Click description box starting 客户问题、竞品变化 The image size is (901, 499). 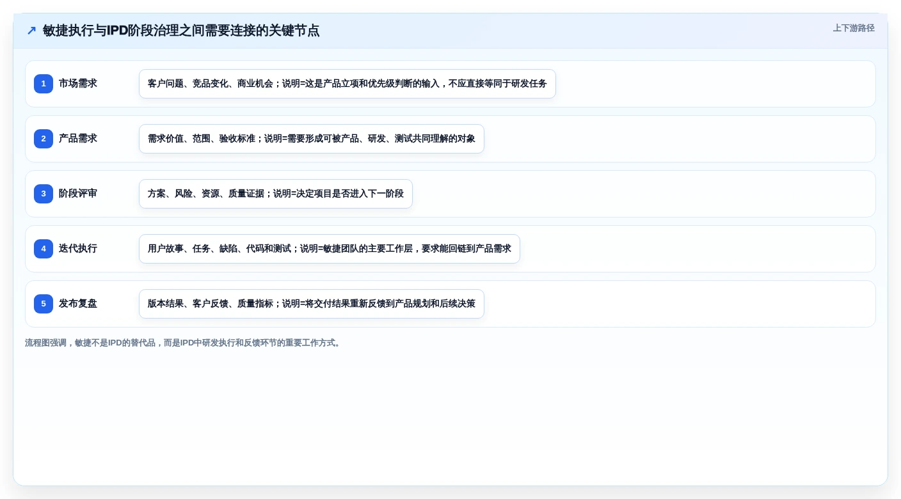click(347, 84)
